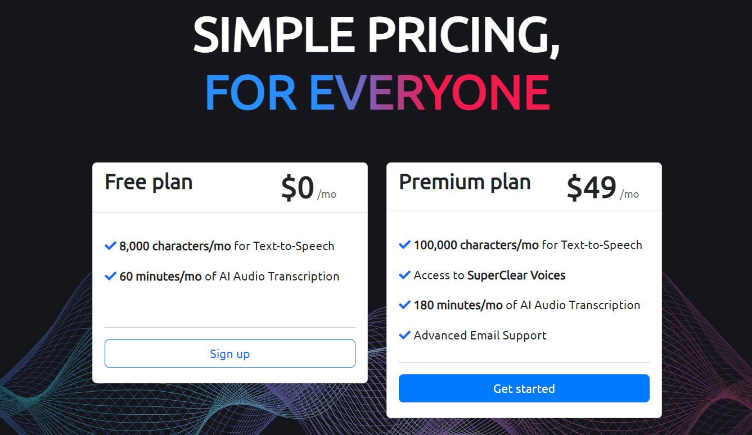The width and height of the screenshot is (752, 435).
Task: Click checkmark icon beside Advanced Email Support
Action: [405, 335]
